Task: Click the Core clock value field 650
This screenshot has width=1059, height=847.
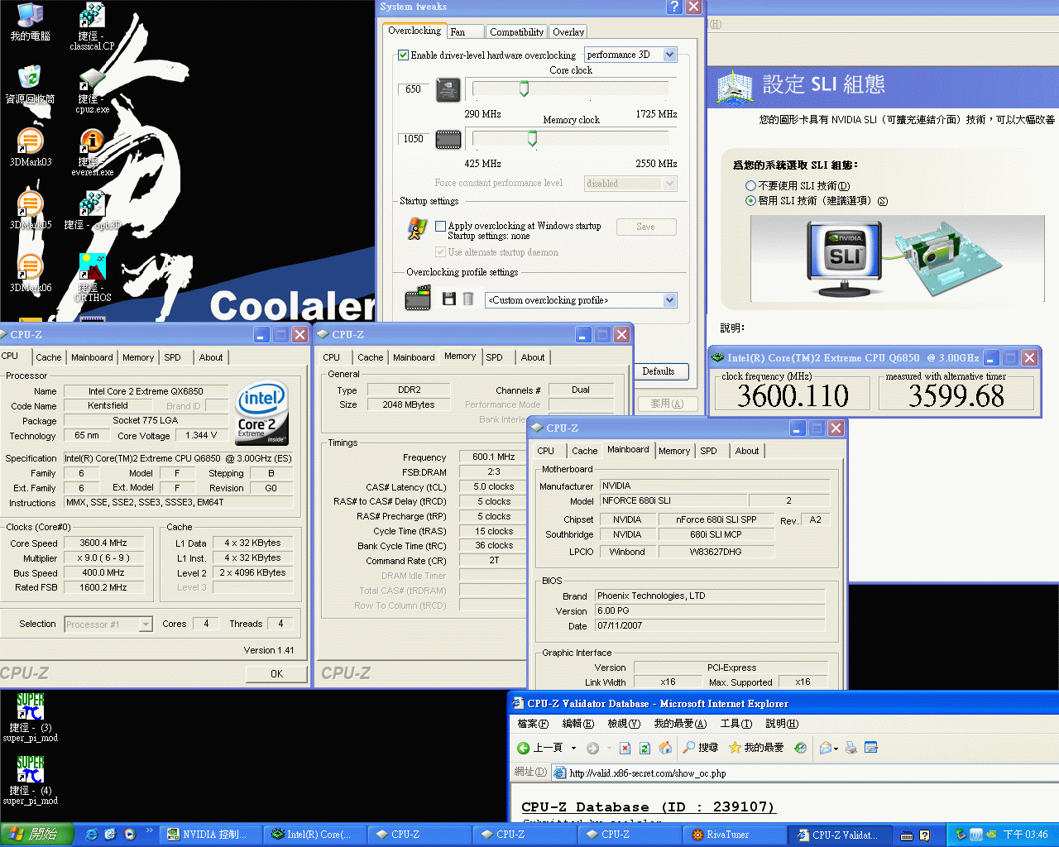Action: (413, 89)
